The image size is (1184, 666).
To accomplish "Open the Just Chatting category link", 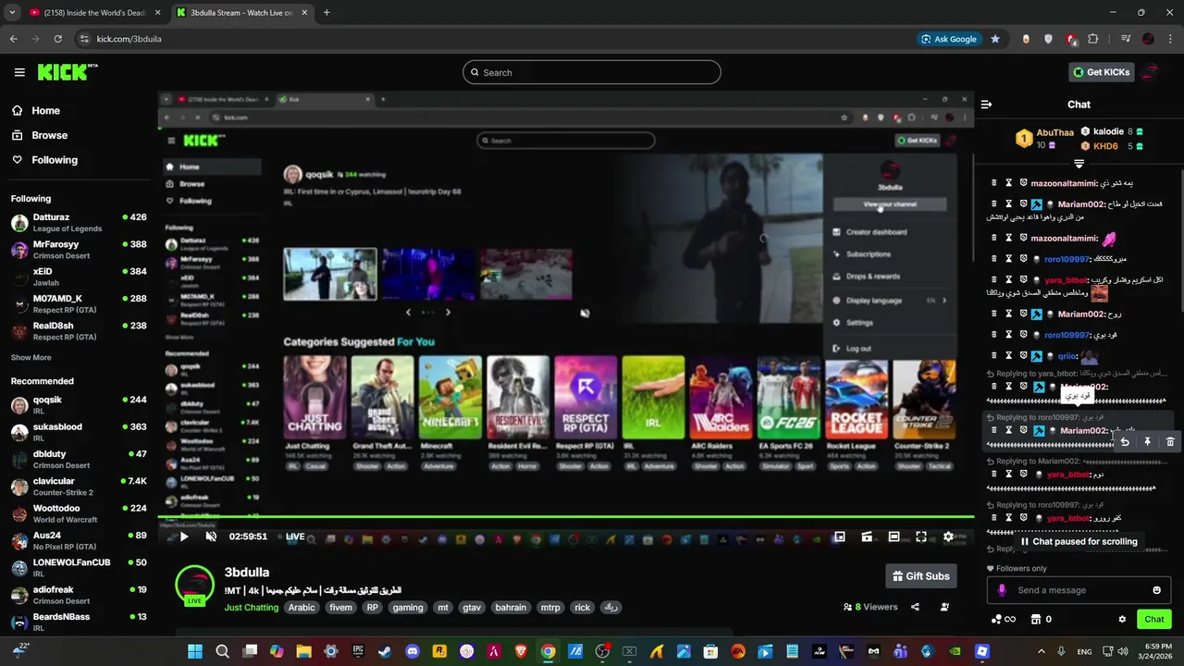I will coord(251,608).
